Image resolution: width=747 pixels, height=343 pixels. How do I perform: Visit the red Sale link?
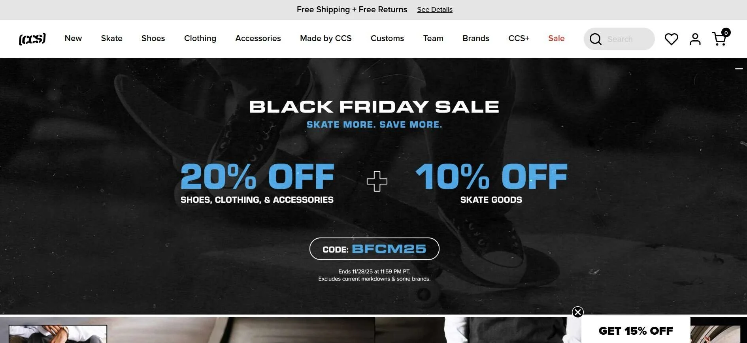tap(556, 38)
